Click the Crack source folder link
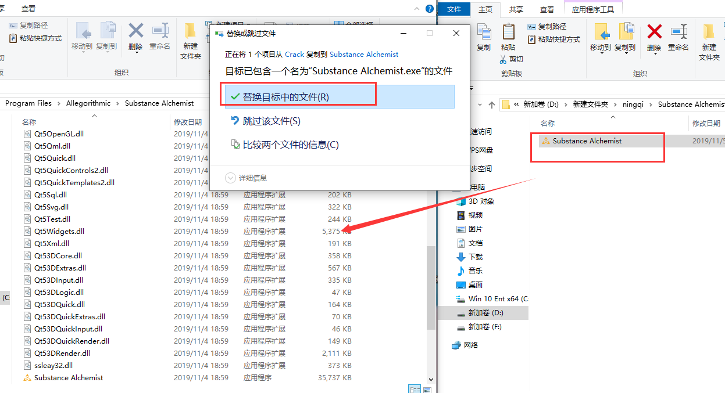Viewport: 725px width, 393px height. (x=294, y=54)
